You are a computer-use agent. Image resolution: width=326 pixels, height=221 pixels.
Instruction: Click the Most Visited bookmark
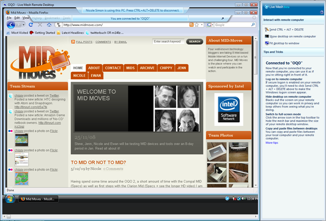[17, 33]
